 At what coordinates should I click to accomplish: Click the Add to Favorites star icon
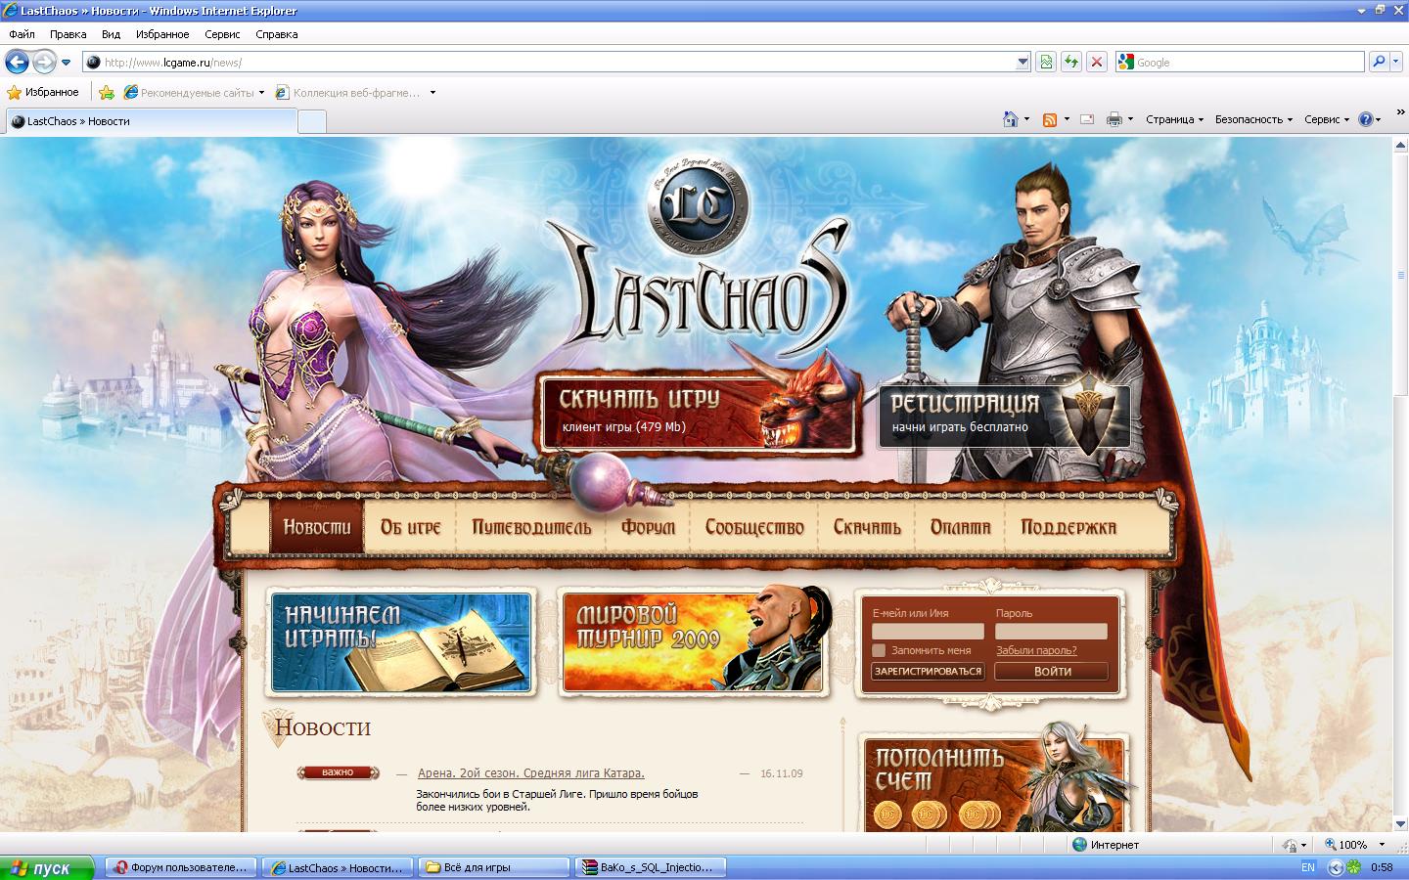(x=107, y=93)
